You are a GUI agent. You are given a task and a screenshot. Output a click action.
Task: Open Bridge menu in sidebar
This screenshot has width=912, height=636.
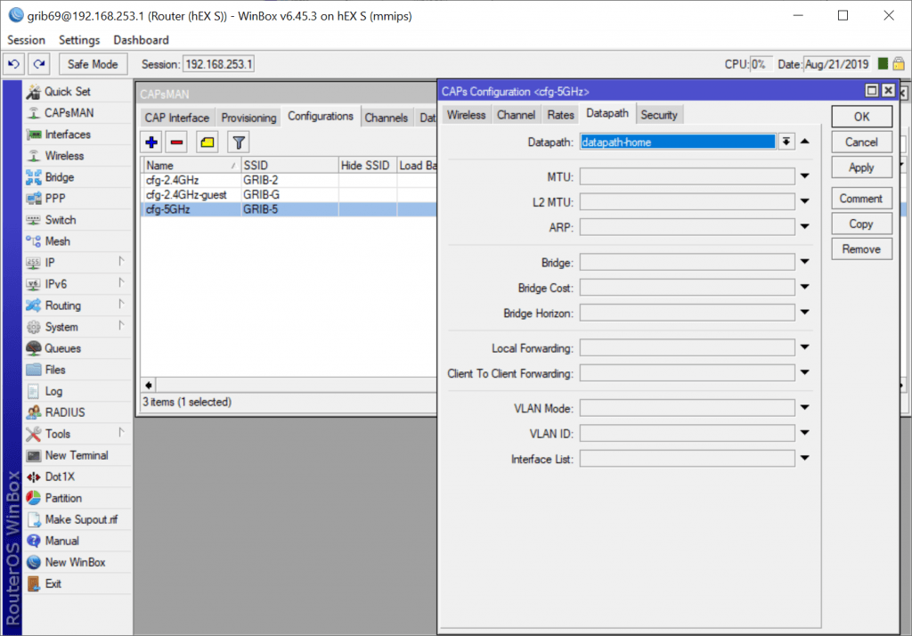pyautogui.click(x=60, y=177)
